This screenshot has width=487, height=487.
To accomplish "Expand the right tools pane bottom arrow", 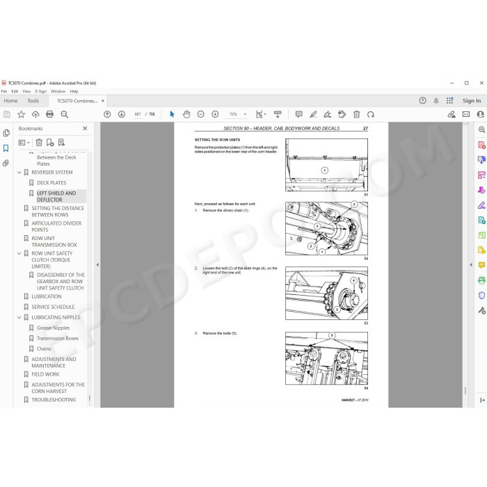I will 481,400.
